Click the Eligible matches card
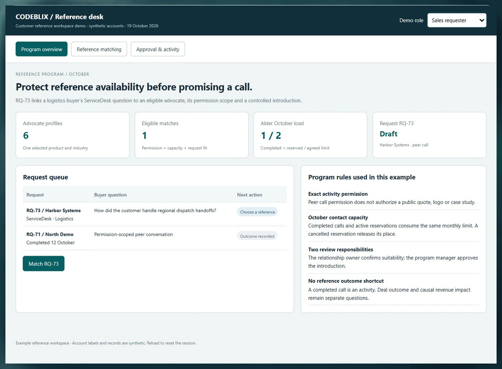 192,135
